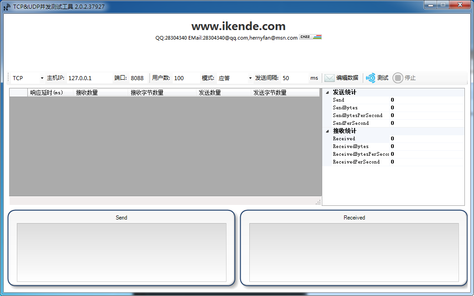Click the 端口 port field showing 8088
This screenshot has height=296, width=474.
139,78
